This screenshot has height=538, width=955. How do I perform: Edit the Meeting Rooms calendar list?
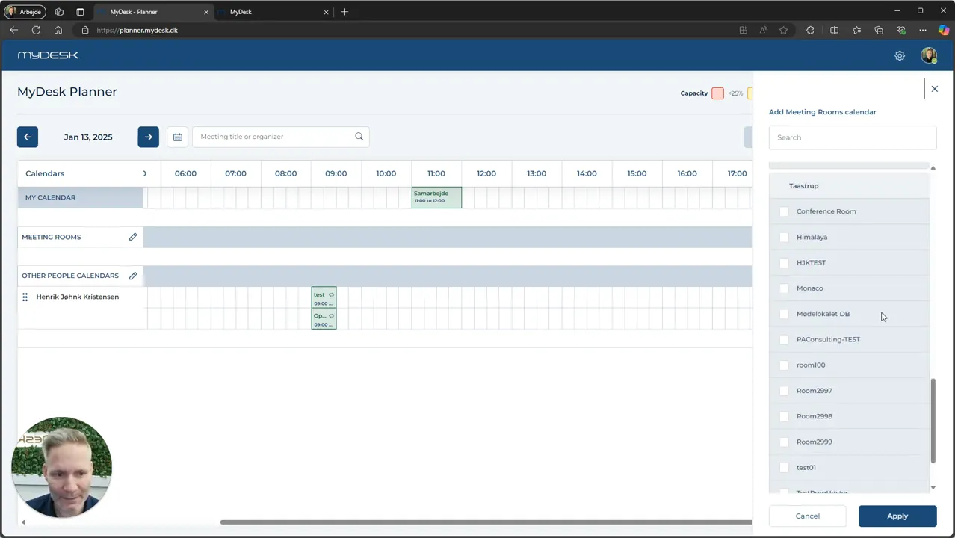(133, 237)
